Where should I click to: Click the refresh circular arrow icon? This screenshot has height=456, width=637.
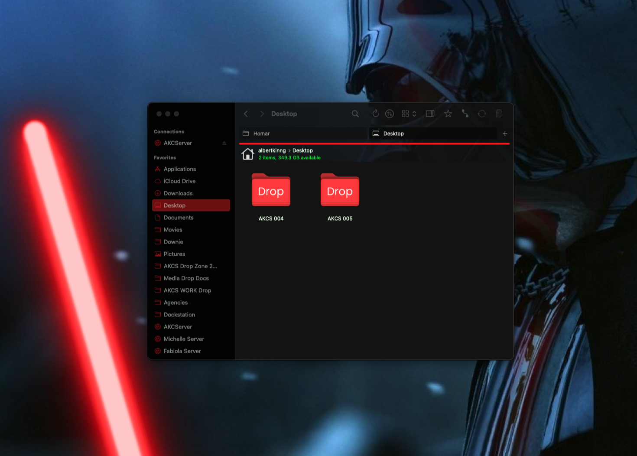pyautogui.click(x=376, y=114)
